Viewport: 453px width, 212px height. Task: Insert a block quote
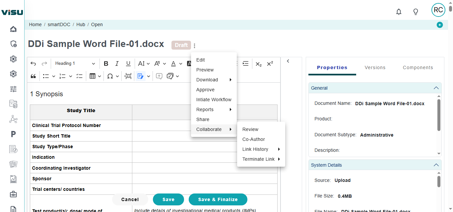pos(33,76)
